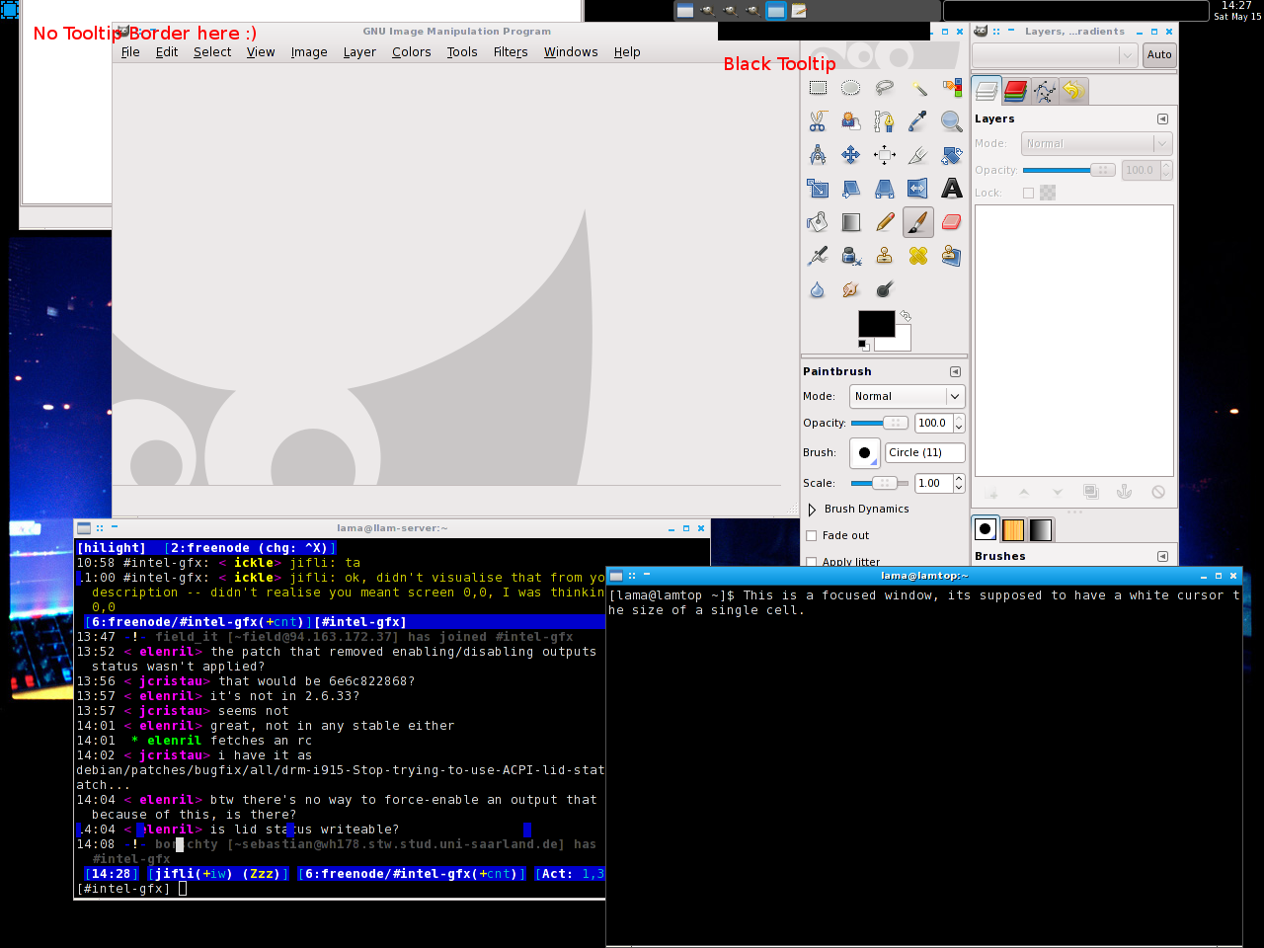Click the Circle (11) brush name field
This screenshot has height=948, width=1264.
coord(924,453)
